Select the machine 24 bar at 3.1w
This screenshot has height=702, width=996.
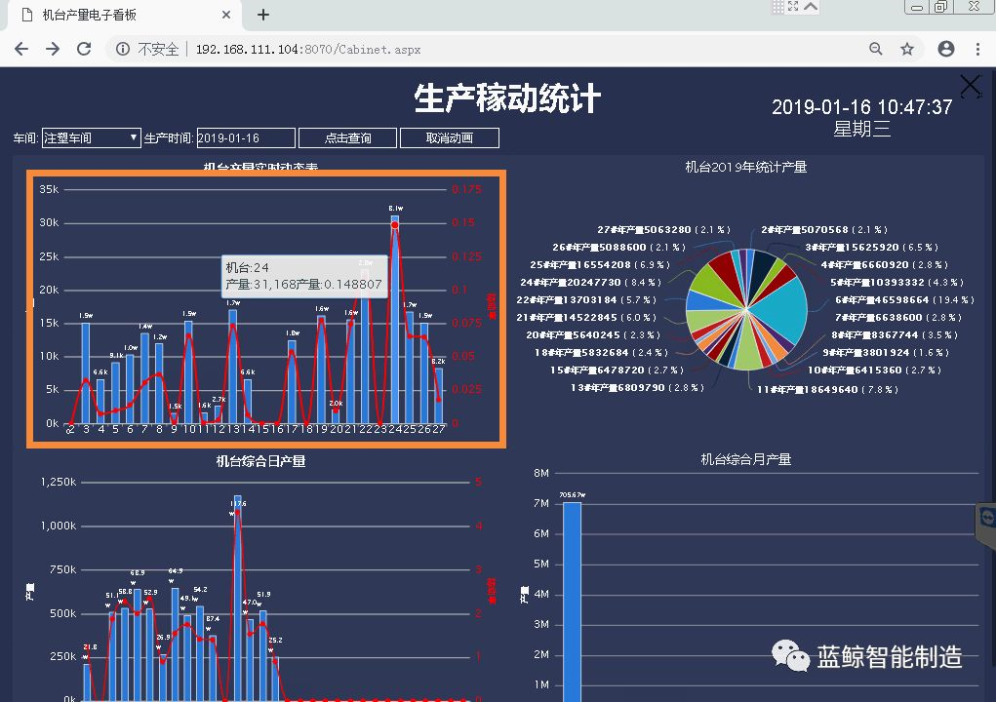tap(395, 319)
